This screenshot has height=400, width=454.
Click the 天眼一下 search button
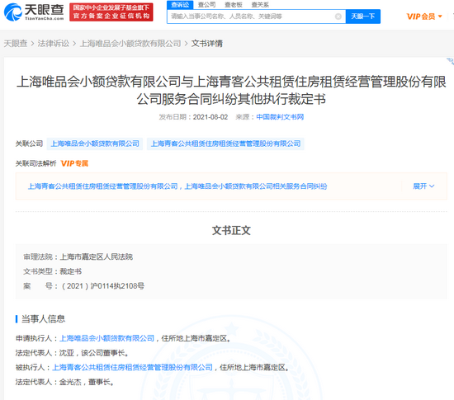(363, 16)
